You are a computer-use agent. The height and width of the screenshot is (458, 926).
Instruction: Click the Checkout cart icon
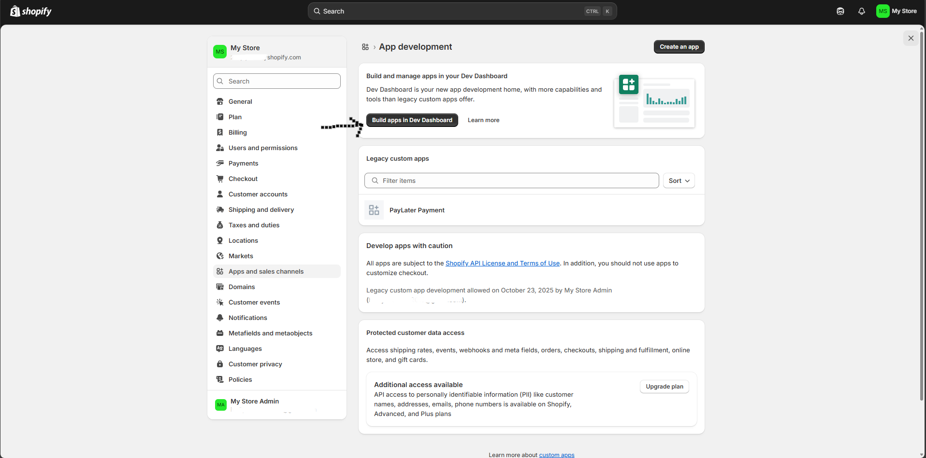pyautogui.click(x=220, y=179)
